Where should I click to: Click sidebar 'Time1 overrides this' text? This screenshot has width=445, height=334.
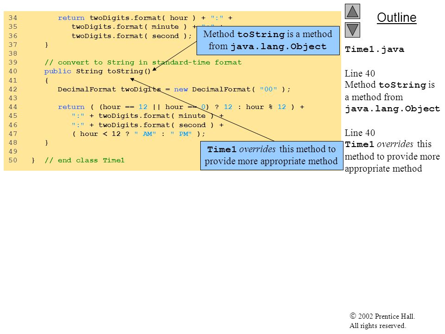pos(388,144)
